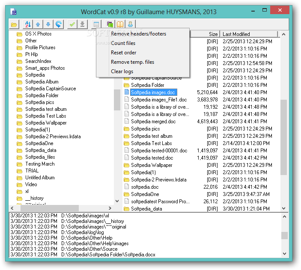Click folder tree scroll down arrow
Screen dimensions: 301x270
click(117, 201)
